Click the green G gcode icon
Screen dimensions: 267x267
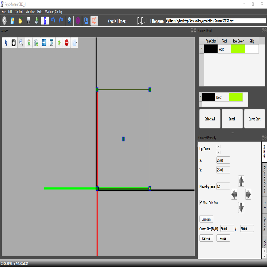[x=45, y=21]
